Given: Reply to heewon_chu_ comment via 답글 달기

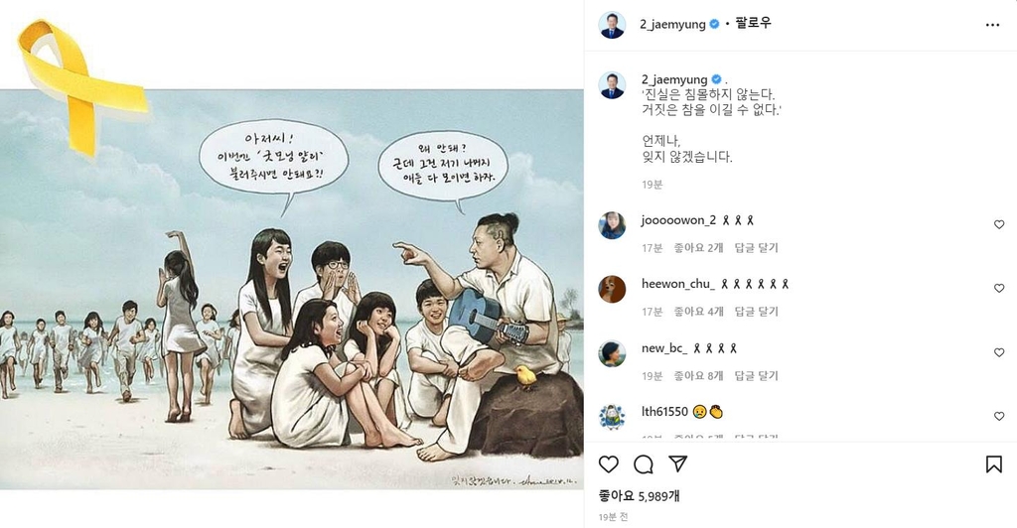Looking at the screenshot, I should pyautogui.click(x=756, y=311).
